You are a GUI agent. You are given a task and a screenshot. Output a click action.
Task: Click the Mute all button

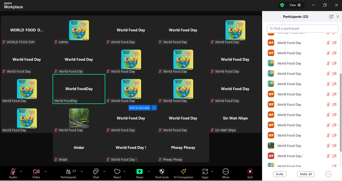coord(306,174)
